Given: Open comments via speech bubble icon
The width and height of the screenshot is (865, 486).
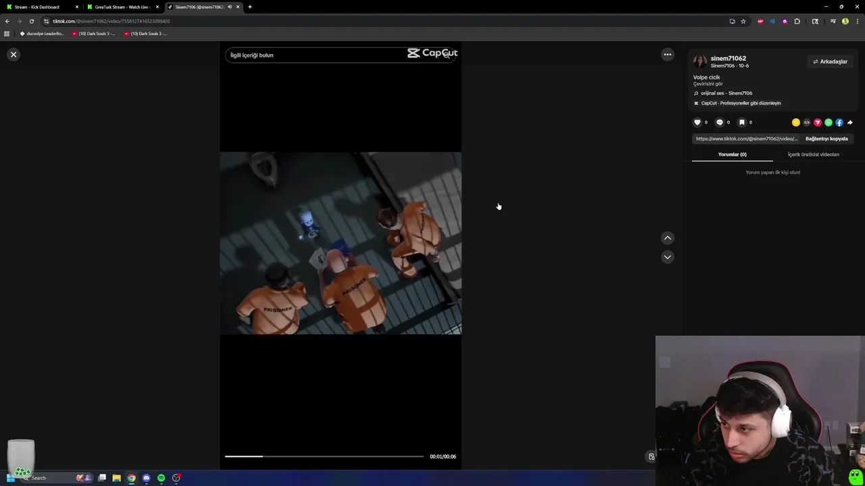Looking at the screenshot, I should [720, 122].
